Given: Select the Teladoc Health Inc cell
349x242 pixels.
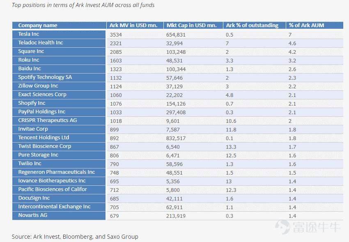Looking at the screenshot, I should click(59, 43).
